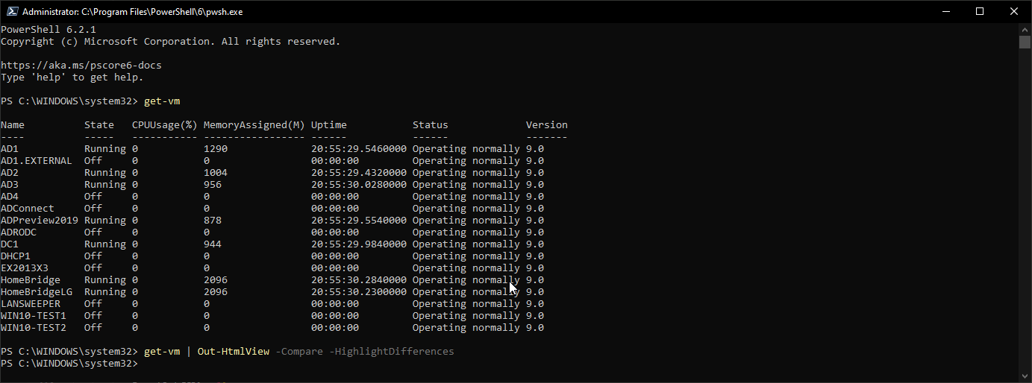The image size is (1032, 383).
Task: Click the vertical scrollbar thumb
Action: point(1025,42)
